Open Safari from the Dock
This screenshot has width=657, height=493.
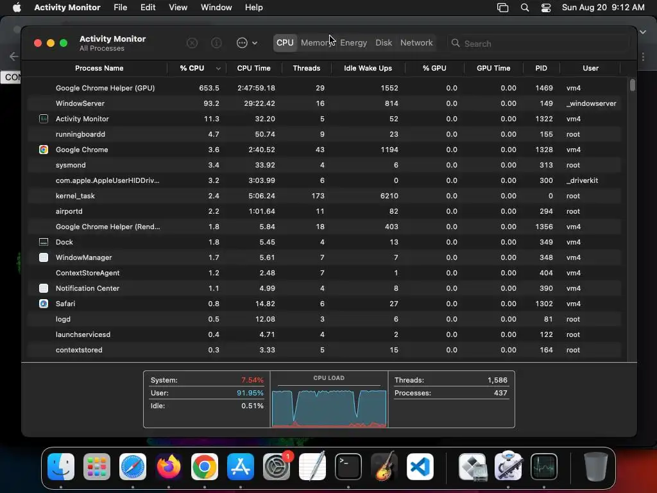(x=133, y=467)
